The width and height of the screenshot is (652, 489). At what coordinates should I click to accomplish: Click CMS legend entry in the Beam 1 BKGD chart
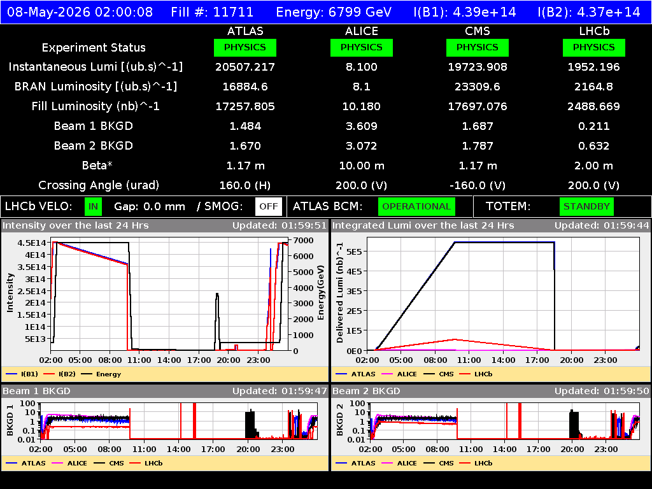click(109, 463)
